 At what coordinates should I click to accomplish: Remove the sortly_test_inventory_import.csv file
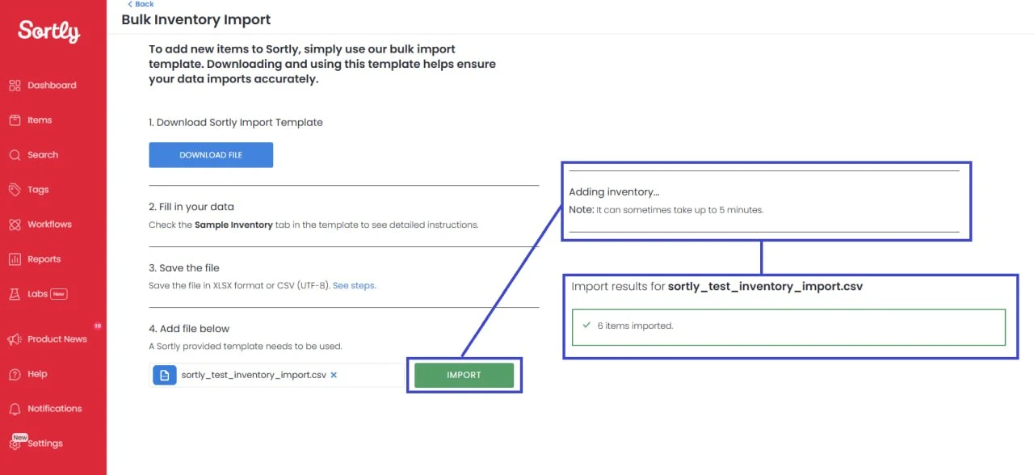pos(334,375)
